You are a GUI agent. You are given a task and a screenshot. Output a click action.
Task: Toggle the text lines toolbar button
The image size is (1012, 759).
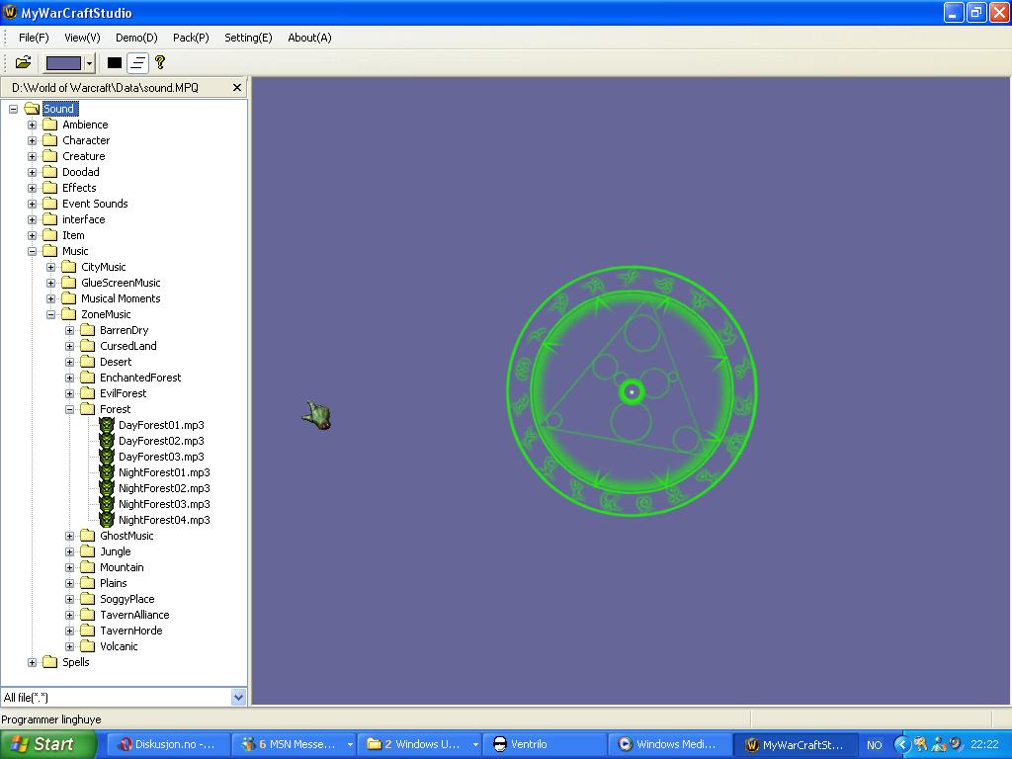pyautogui.click(x=137, y=62)
